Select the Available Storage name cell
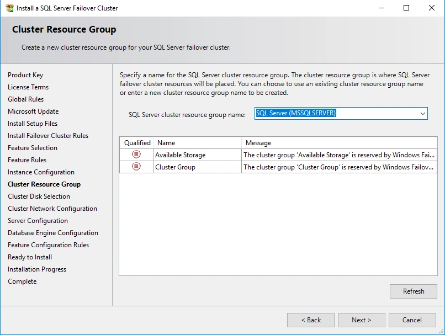The width and height of the screenshot is (445, 335). click(197, 155)
